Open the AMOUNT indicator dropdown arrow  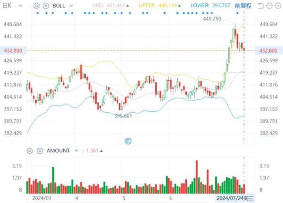click(x=76, y=151)
